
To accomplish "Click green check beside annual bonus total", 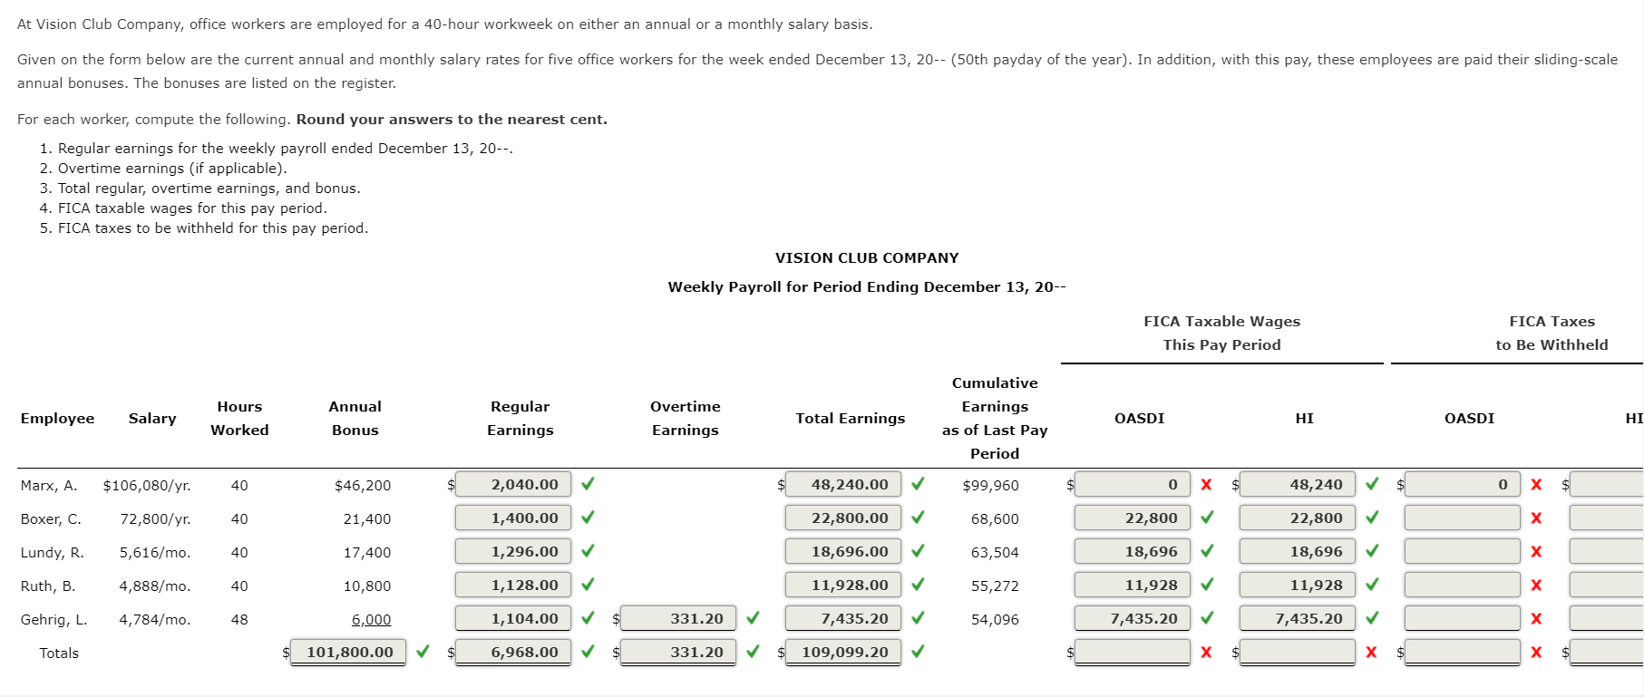I will [x=423, y=651].
